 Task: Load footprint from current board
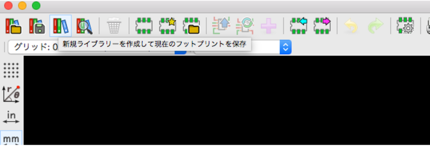(x=221, y=26)
